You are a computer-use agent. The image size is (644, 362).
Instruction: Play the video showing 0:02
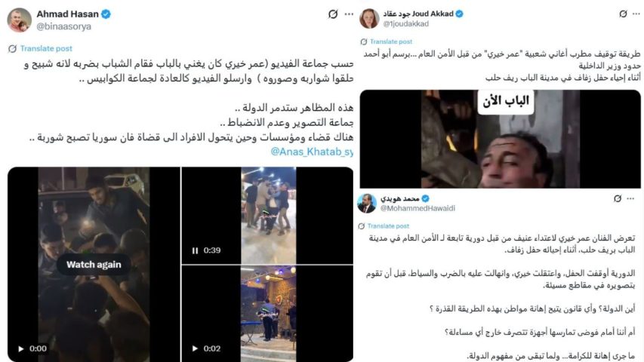[x=195, y=348]
